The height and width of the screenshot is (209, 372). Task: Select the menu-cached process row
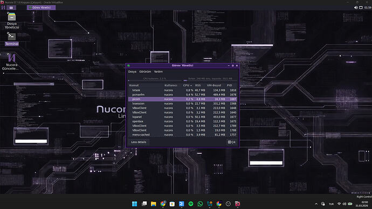pyautogui.click(x=183, y=135)
